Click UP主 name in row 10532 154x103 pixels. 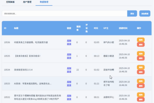tap(109, 97)
